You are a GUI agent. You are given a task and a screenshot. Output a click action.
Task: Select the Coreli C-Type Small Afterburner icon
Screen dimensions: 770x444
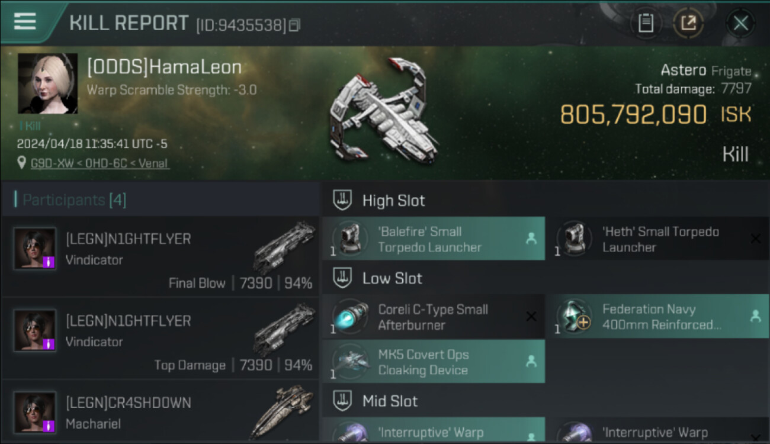click(349, 317)
